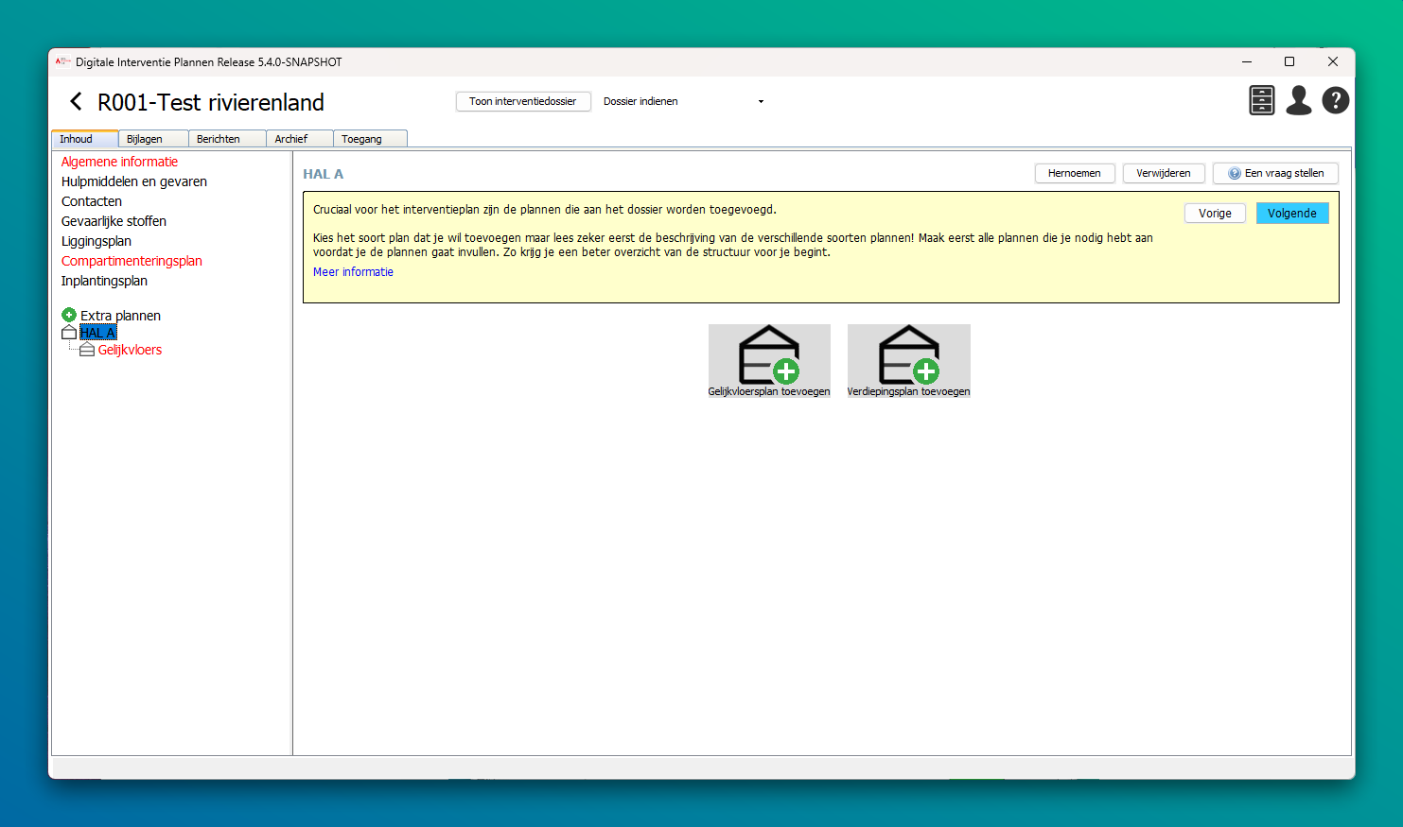Select the Gelijkvloers child node

tap(130, 350)
